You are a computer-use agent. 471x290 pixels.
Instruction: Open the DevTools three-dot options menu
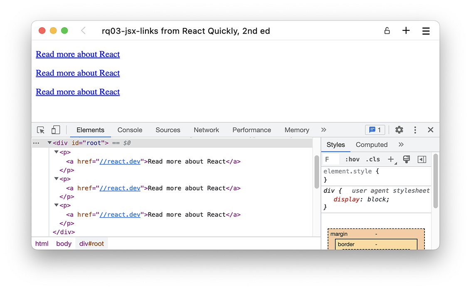coord(415,130)
